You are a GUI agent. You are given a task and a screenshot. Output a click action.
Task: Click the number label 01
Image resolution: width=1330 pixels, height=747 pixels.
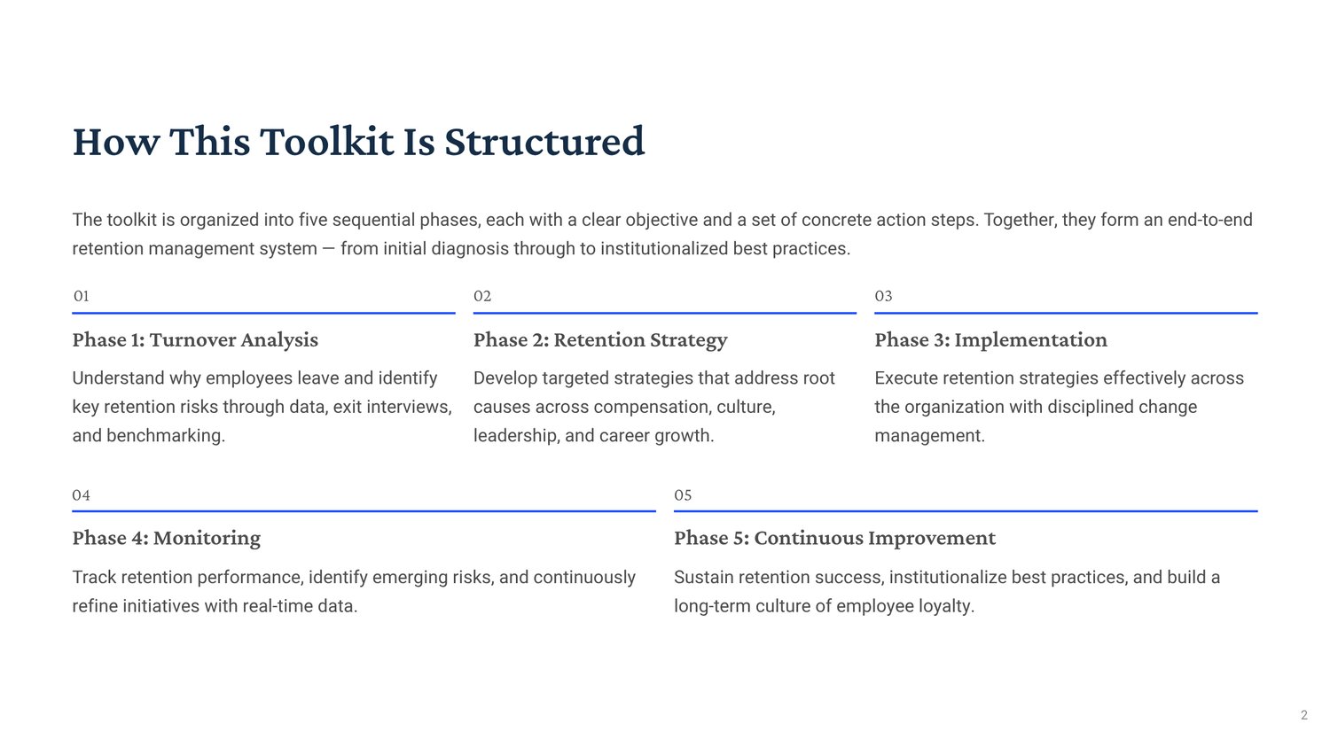tap(81, 296)
